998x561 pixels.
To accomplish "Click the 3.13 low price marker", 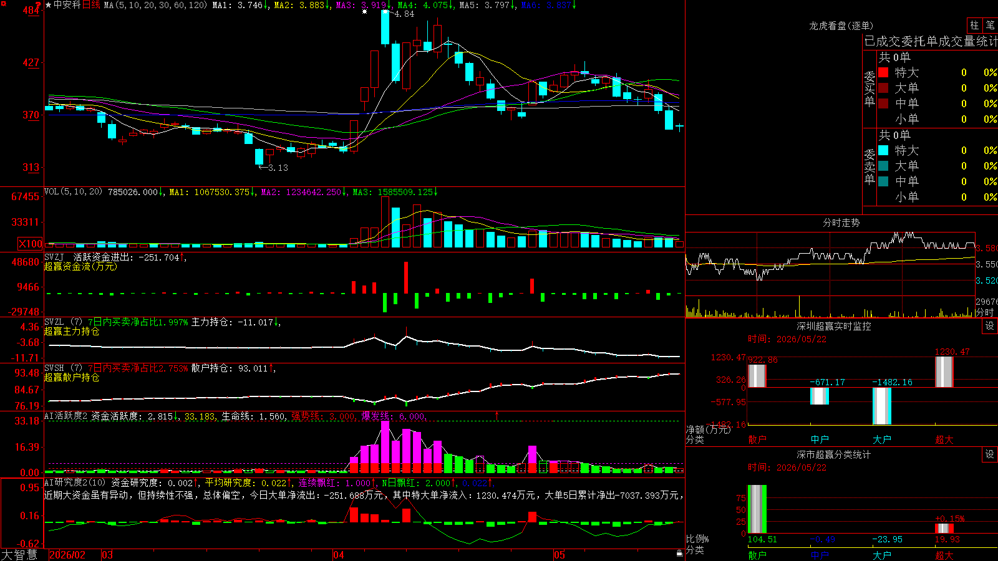I will coord(273,168).
